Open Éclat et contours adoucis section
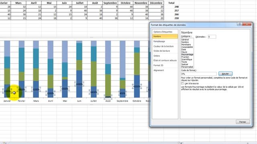The width and height of the screenshot is (257, 144). [x=165, y=60]
